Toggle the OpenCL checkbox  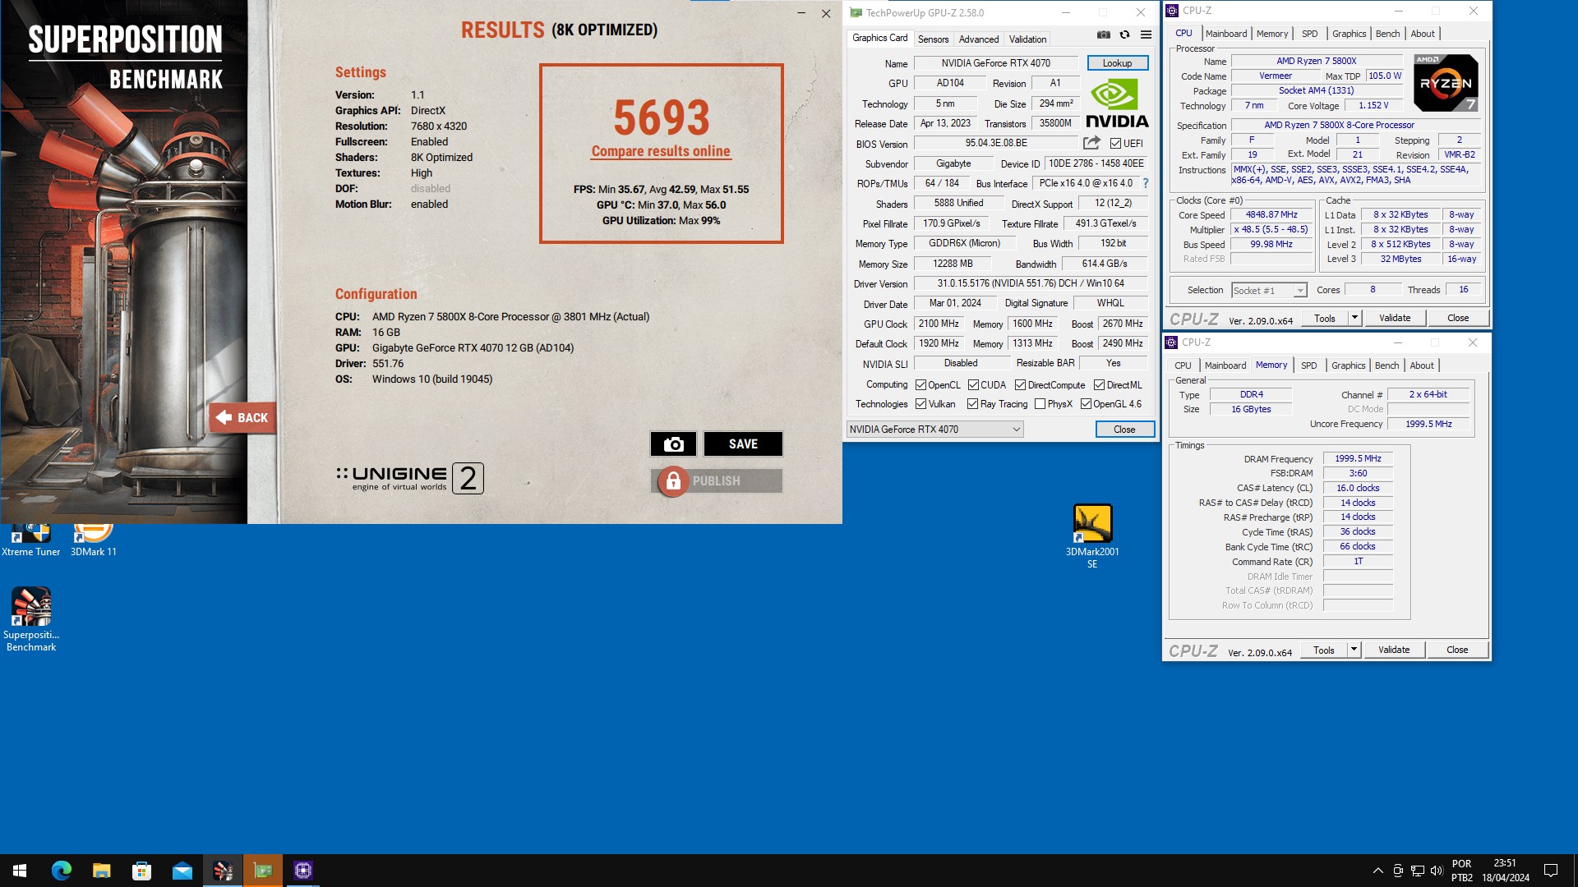920,384
